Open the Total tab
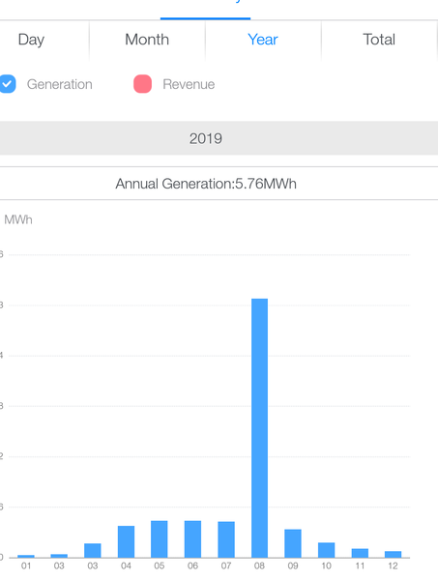 pyautogui.click(x=379, y=40)
